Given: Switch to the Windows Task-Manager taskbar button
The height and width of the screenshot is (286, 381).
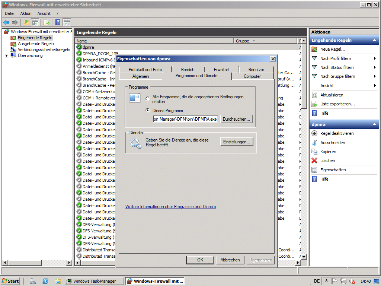Looking at the screenshot, I should coord(94,281).
